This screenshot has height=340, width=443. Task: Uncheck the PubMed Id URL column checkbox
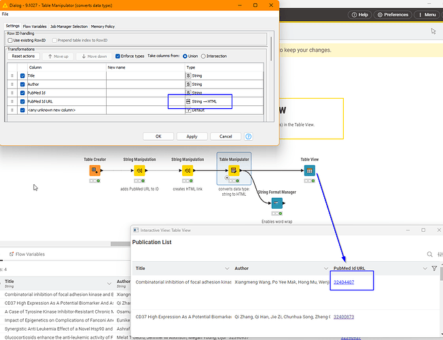coord(22,101)
